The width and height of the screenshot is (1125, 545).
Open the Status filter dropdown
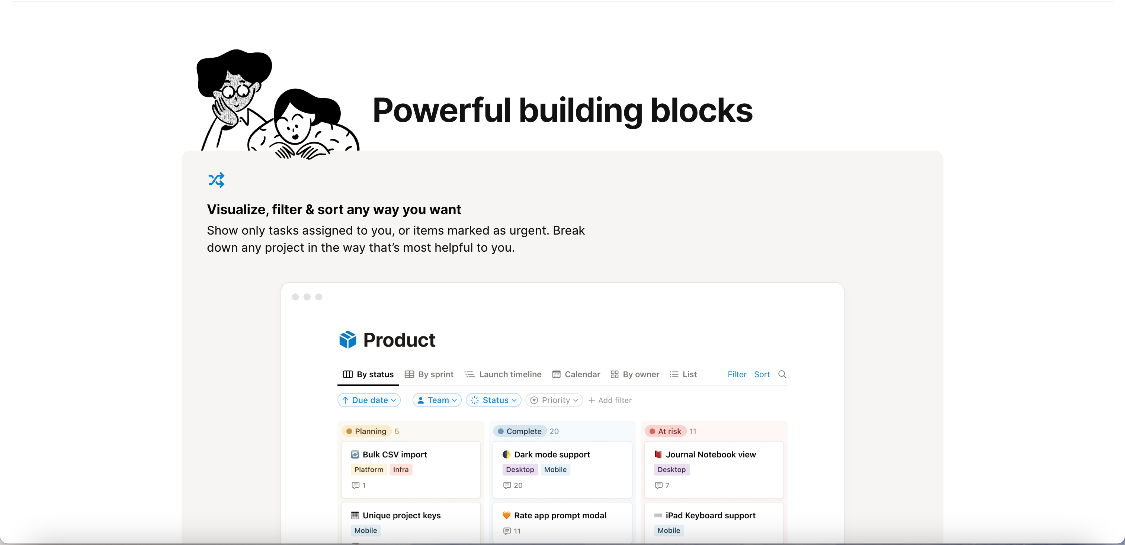(x=494, y=400)
